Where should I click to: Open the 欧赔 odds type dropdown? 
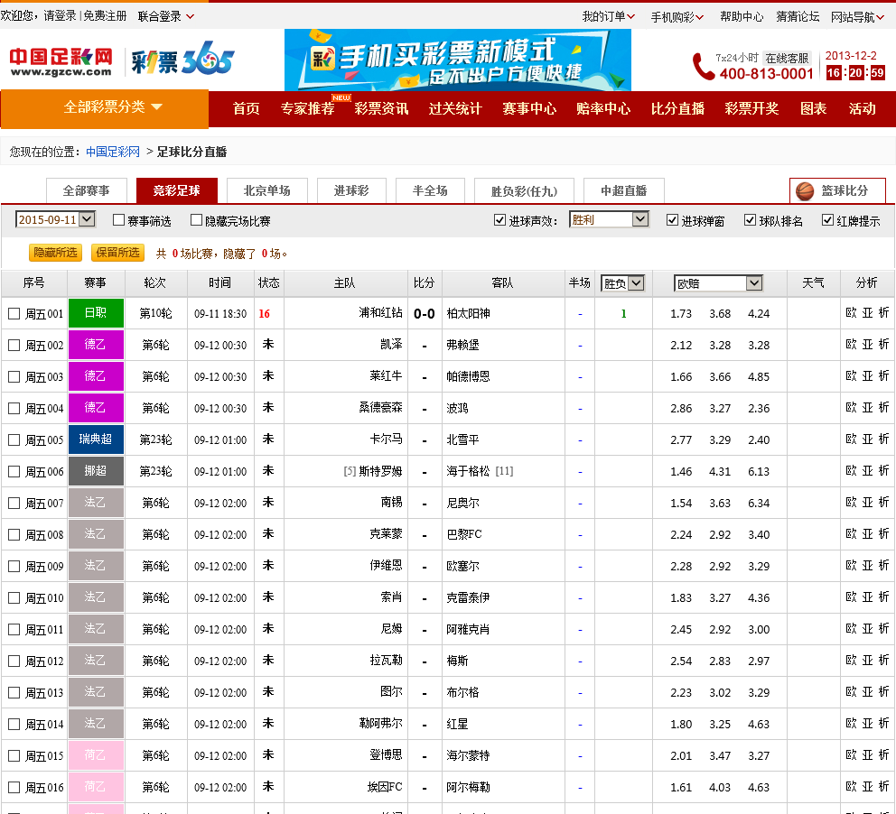click(x=718, y=283)
